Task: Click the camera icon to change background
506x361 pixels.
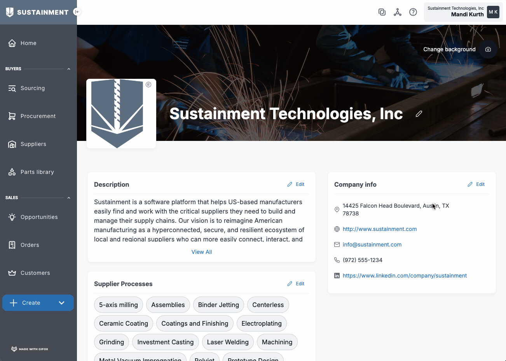Action: (488, 49)
